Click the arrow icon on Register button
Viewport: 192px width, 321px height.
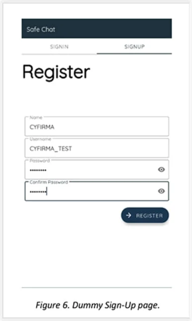pyautogui.click(x=128, y=215)
